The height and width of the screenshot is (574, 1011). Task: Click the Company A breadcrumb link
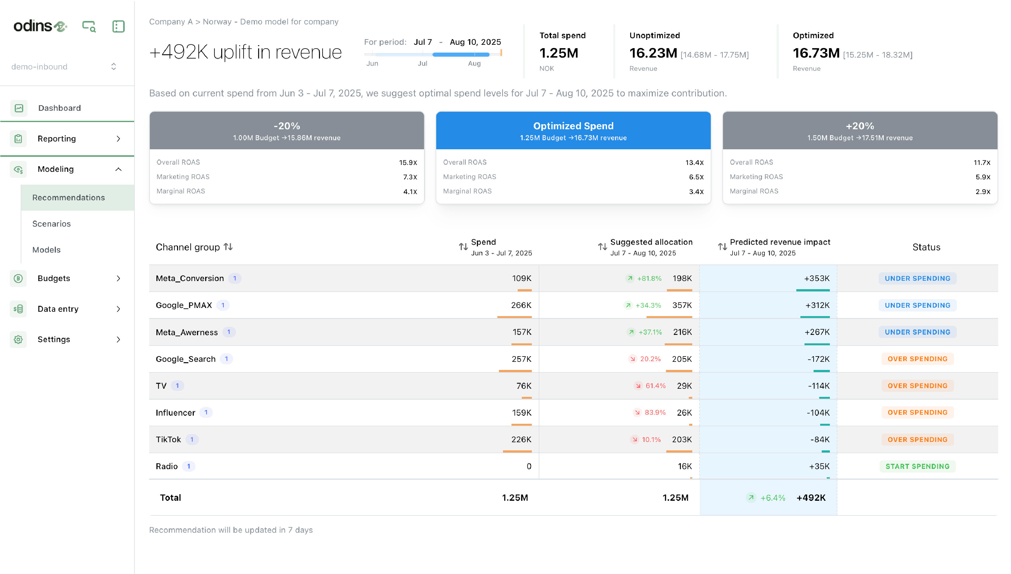pyautogui.click(x=170, y=22)
